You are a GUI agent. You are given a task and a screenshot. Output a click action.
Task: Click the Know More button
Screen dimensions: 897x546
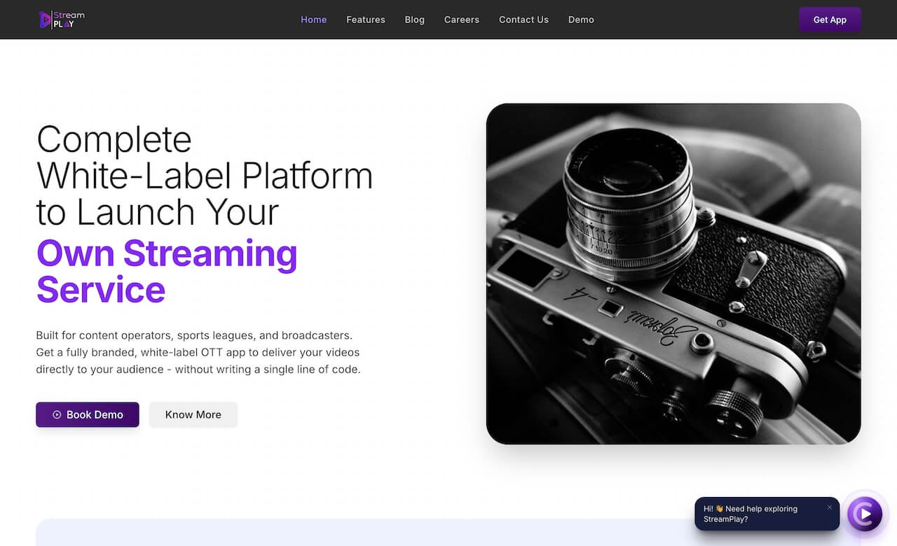coord(193,414)
